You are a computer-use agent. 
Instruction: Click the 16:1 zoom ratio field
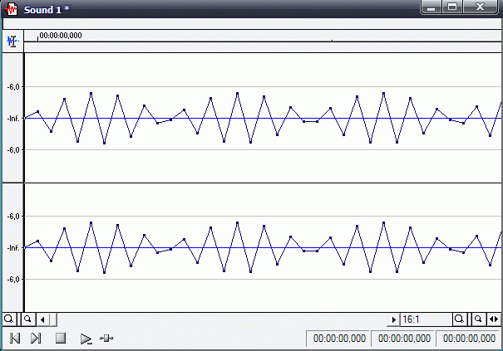tap(424, 319)
